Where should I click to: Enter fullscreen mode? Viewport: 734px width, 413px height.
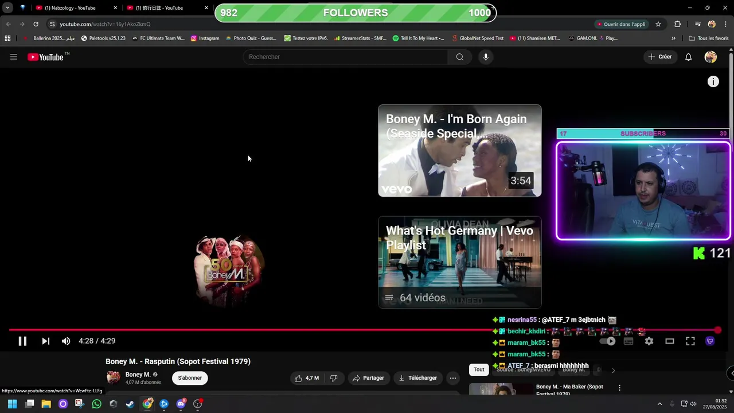pyautogui.click(x=690, y=341)
